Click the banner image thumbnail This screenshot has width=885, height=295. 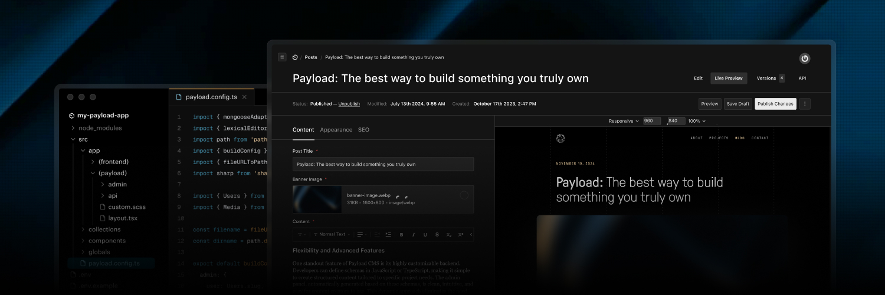pos(316,199)
